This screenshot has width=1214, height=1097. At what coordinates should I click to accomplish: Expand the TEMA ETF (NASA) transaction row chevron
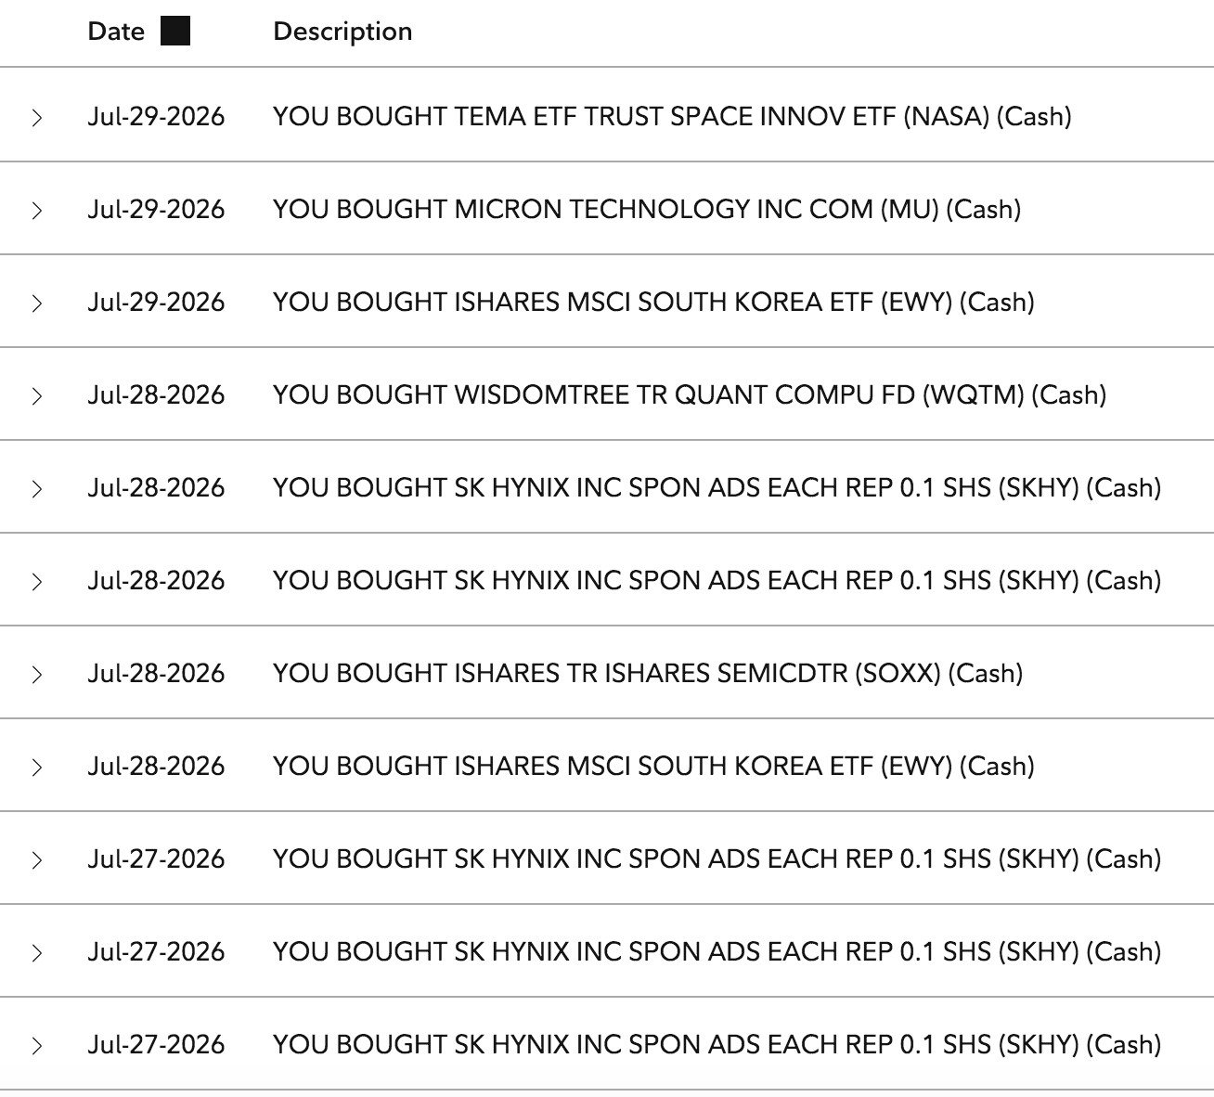pos(37,117)
